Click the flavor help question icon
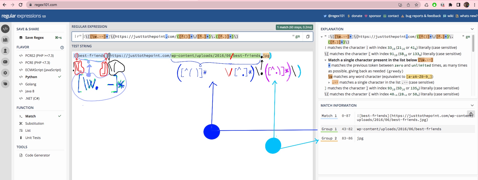The width and height of the screenshot is (478, 180). click(x=62, y=48)
